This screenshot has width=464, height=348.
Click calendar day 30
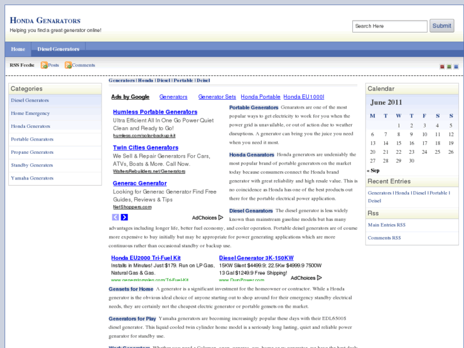(x=411, y=161)
